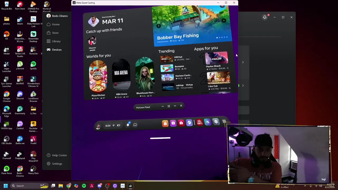Show hidden system tray icons
Screen dimensions: 338x190
(x=305, y=186)
